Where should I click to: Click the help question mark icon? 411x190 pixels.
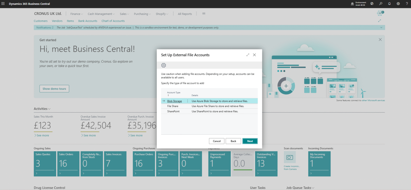[x=407, y=4]
